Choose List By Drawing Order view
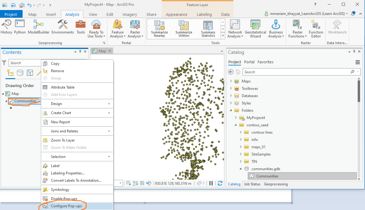 (x=10, y=73)
